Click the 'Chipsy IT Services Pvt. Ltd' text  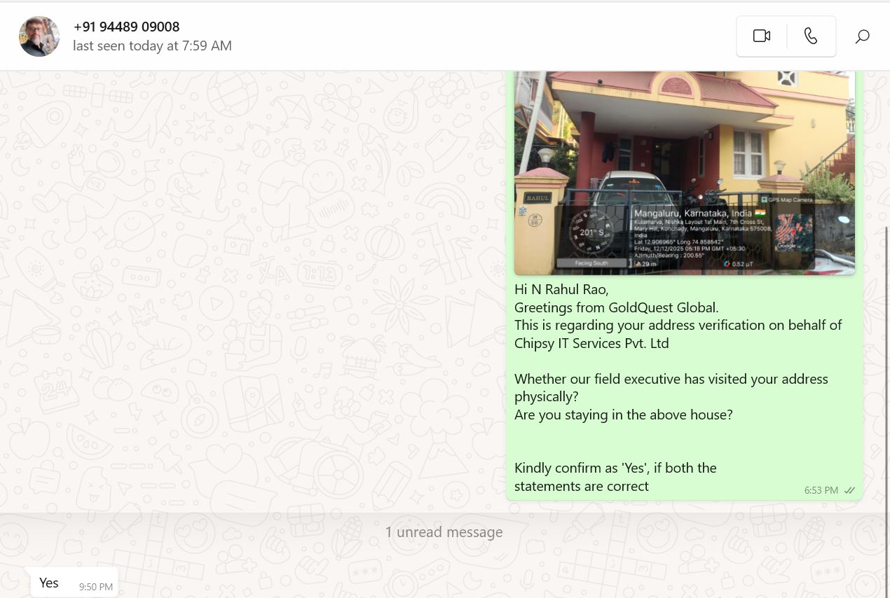point(591,343)
